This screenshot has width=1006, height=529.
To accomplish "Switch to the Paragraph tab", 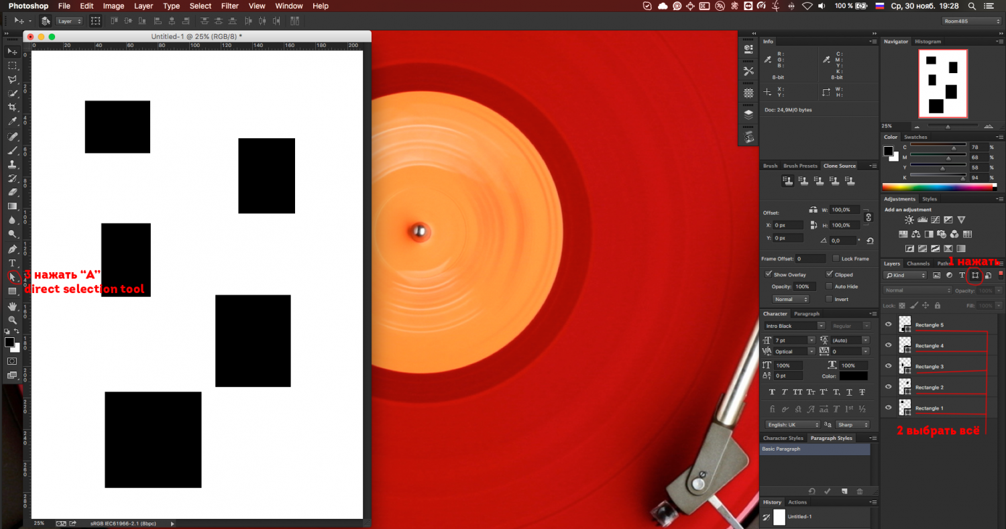I will click(x=807, y=314).
